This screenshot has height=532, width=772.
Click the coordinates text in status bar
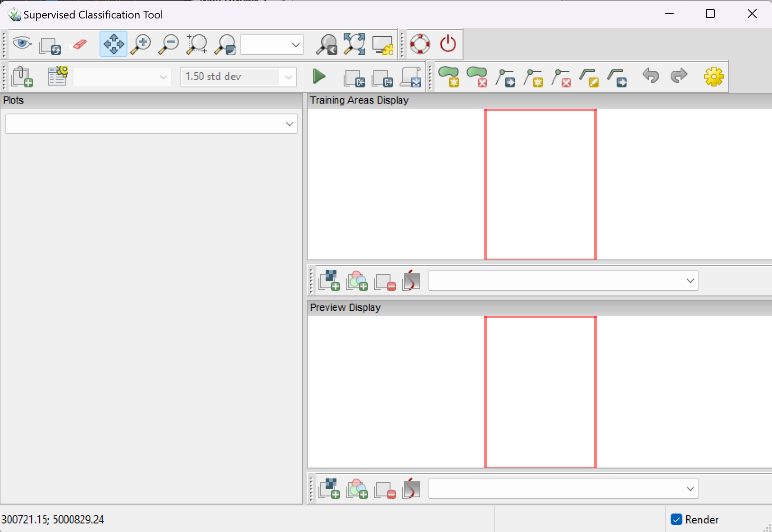point(53,519)
